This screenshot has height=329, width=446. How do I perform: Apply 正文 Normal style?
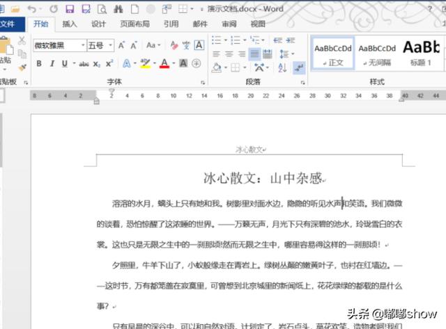(333, 54)
